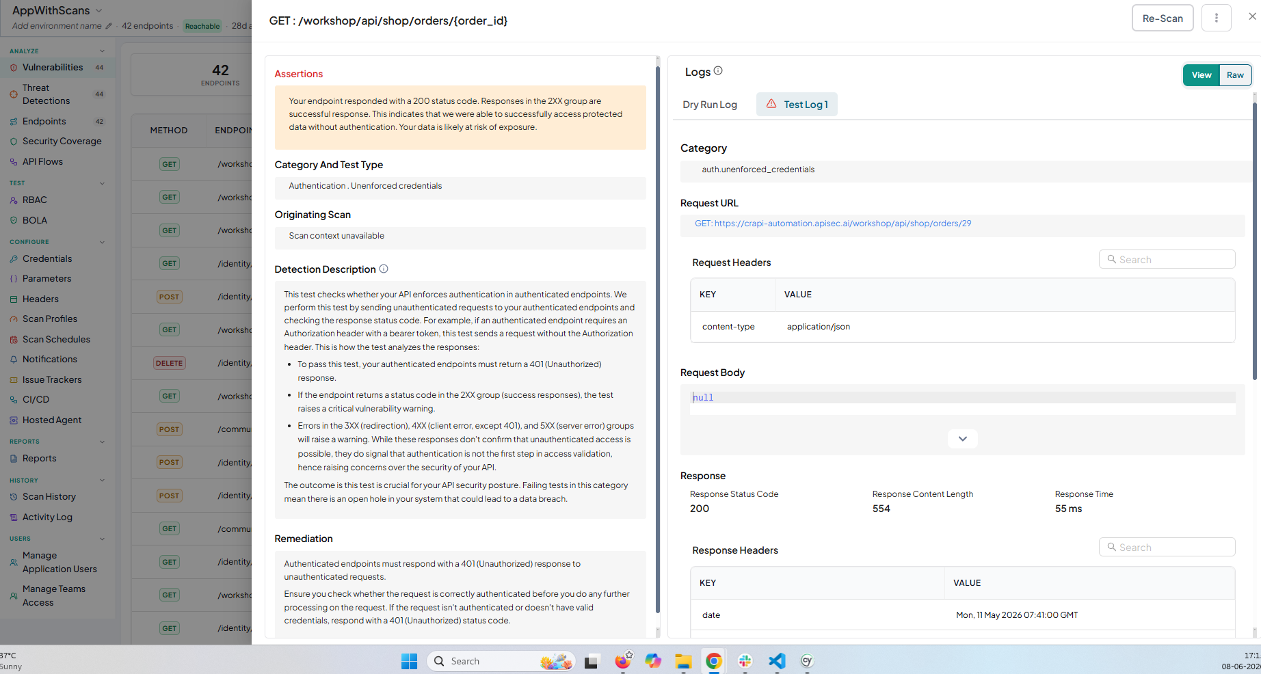The width and height of the screenshot is (1261, 674).
Task: Expand the Request Body chevron
Action: click(962, 439)
